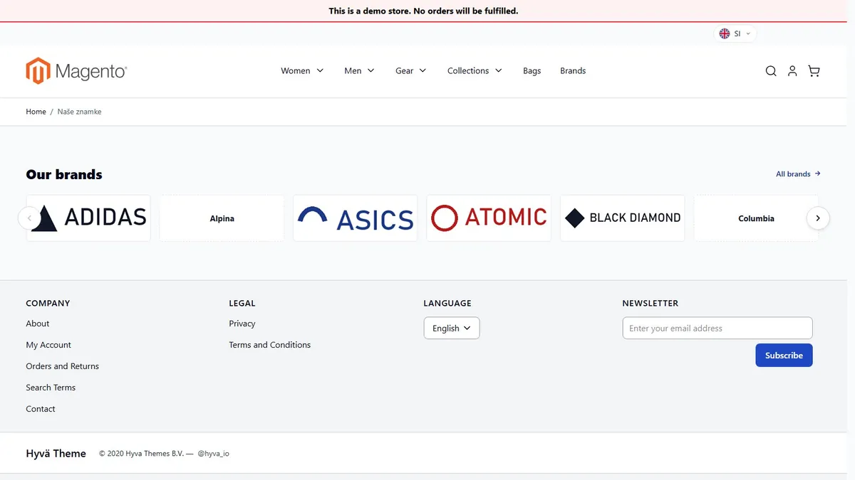
Task: Show previous brands with left arrow
Action: pyautogui.click(x=29, y=218)
